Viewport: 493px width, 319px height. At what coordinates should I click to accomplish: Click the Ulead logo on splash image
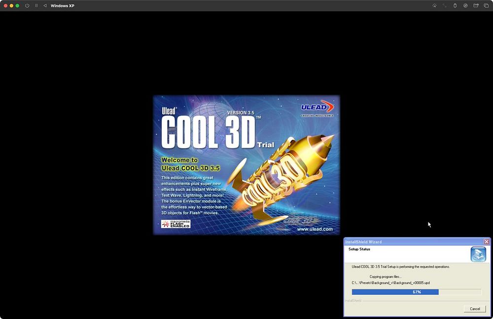(x=317, y=108)
